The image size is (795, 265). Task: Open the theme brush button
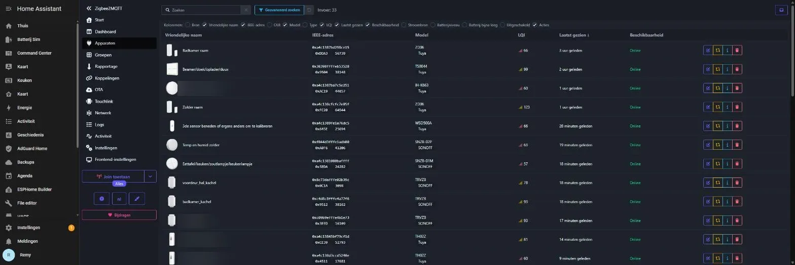[136, 199]
